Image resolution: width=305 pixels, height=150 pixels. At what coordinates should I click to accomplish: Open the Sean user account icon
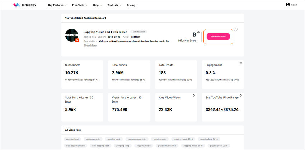click(x=288, y=5)
